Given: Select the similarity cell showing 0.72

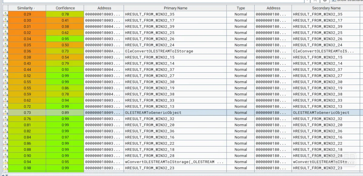Looking at the screenshot, I should [x=27, y=106].
